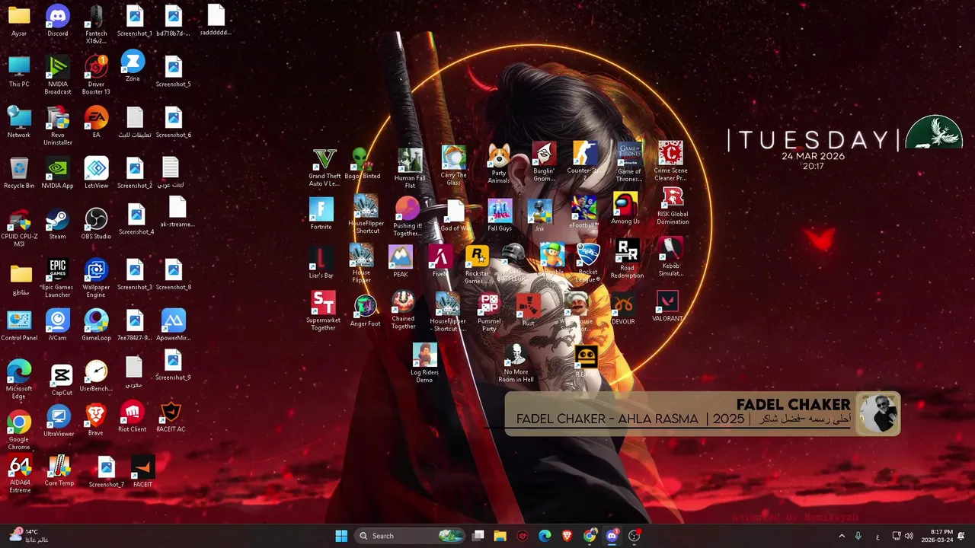Viewport: 975px width, 548px height.
Task: Launch Riot Client from the desktop
Action: pyautogui.click(x=132, y=416)
